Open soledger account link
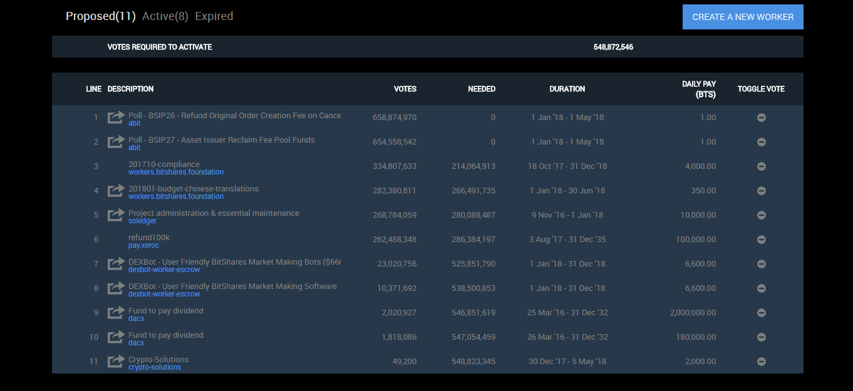The image size is (853, 391). point(142,221)
